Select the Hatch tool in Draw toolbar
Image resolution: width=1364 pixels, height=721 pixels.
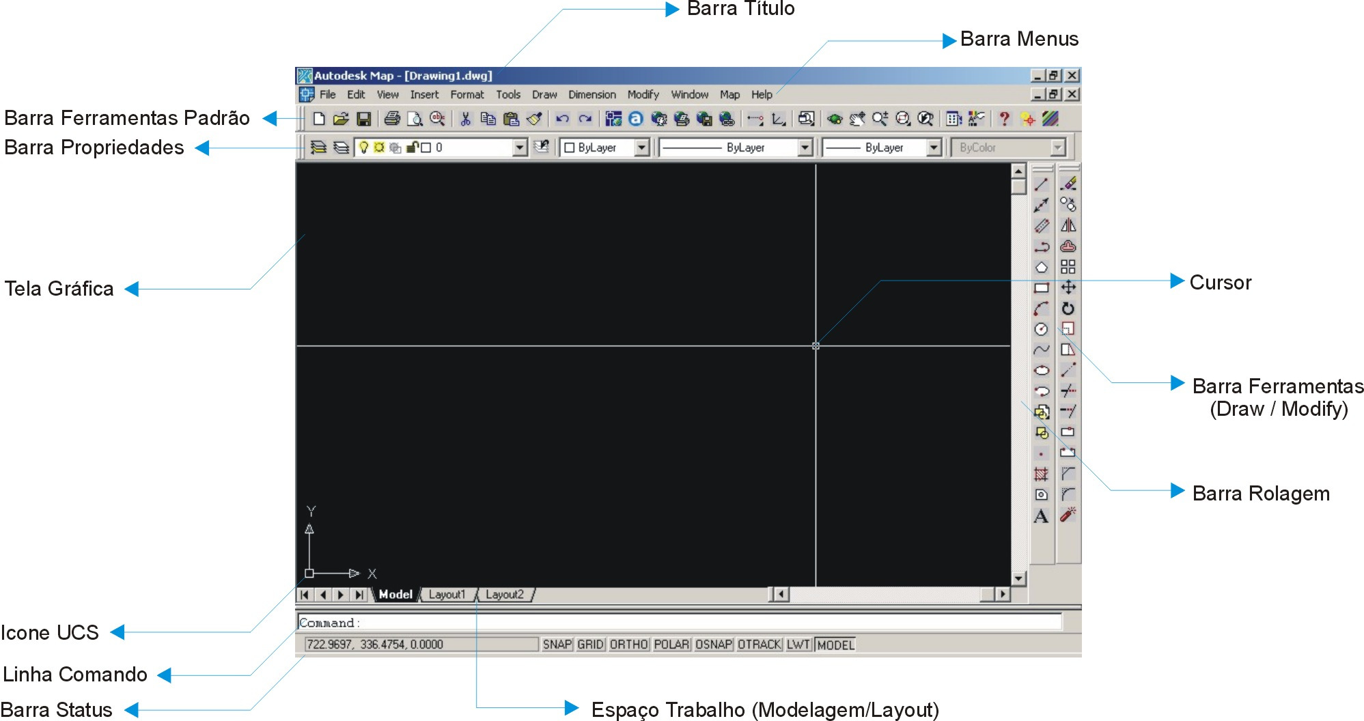[x=1041, y=474]
